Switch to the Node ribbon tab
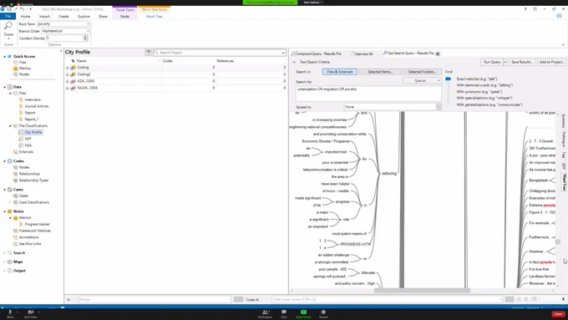Viewport: 568px width, 320px height. (124, 17)
